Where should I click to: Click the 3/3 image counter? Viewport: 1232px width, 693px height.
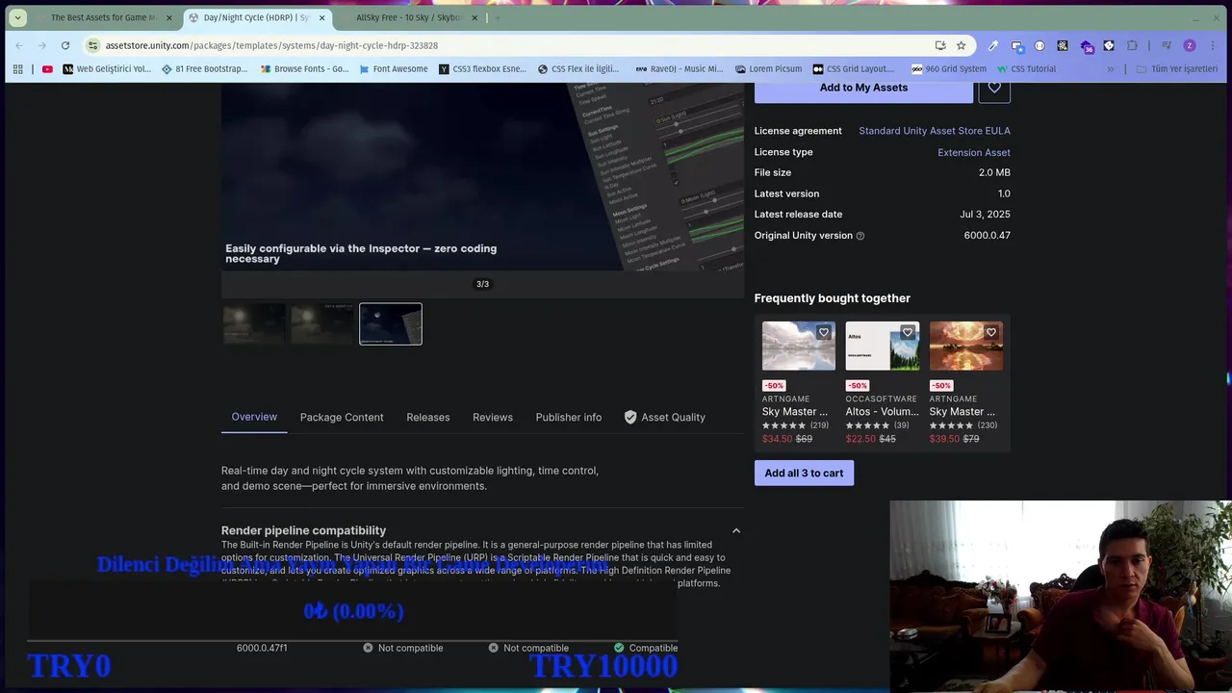point(482,284)
